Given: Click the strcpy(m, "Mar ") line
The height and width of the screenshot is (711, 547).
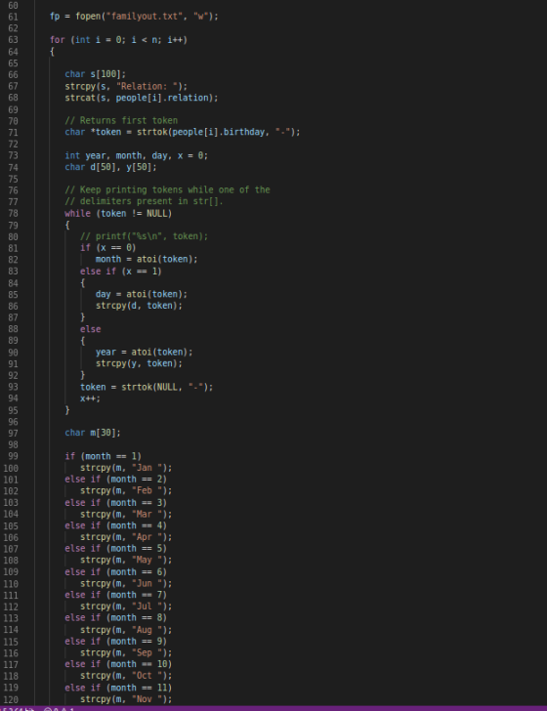Looking at the screenshot, I should [126, 514].
